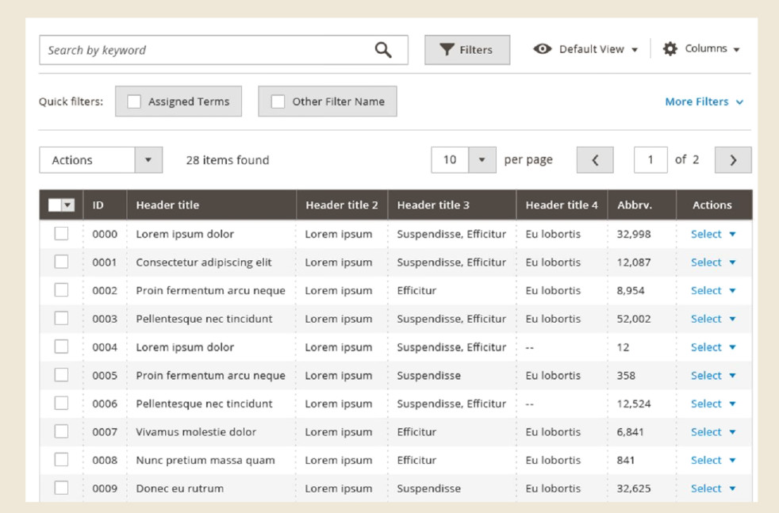Toggle the Other Filter Name checkbox
779x513 pixels.
tap(278, 101)
